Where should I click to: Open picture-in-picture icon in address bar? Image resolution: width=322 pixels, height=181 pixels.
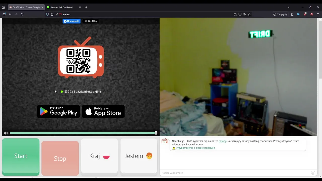click(x=235, y=14)
